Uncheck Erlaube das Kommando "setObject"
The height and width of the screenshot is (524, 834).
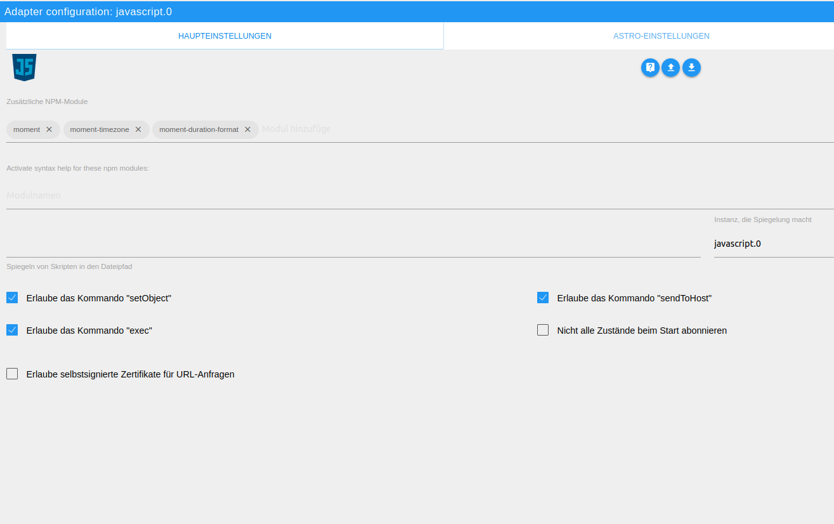[12, 298]
